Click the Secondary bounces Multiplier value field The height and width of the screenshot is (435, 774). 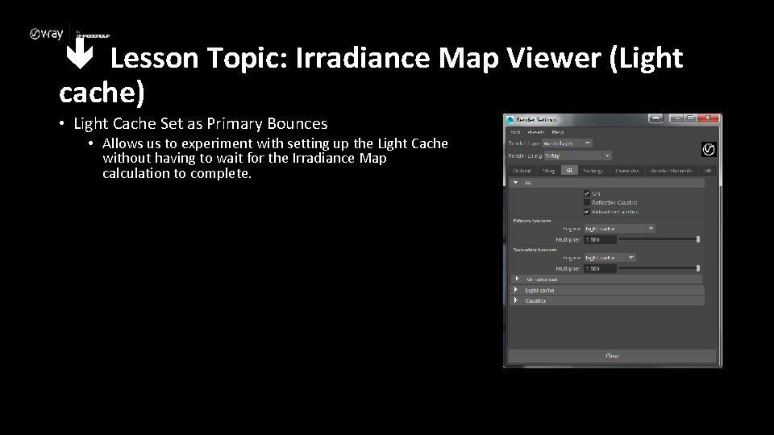600,268
